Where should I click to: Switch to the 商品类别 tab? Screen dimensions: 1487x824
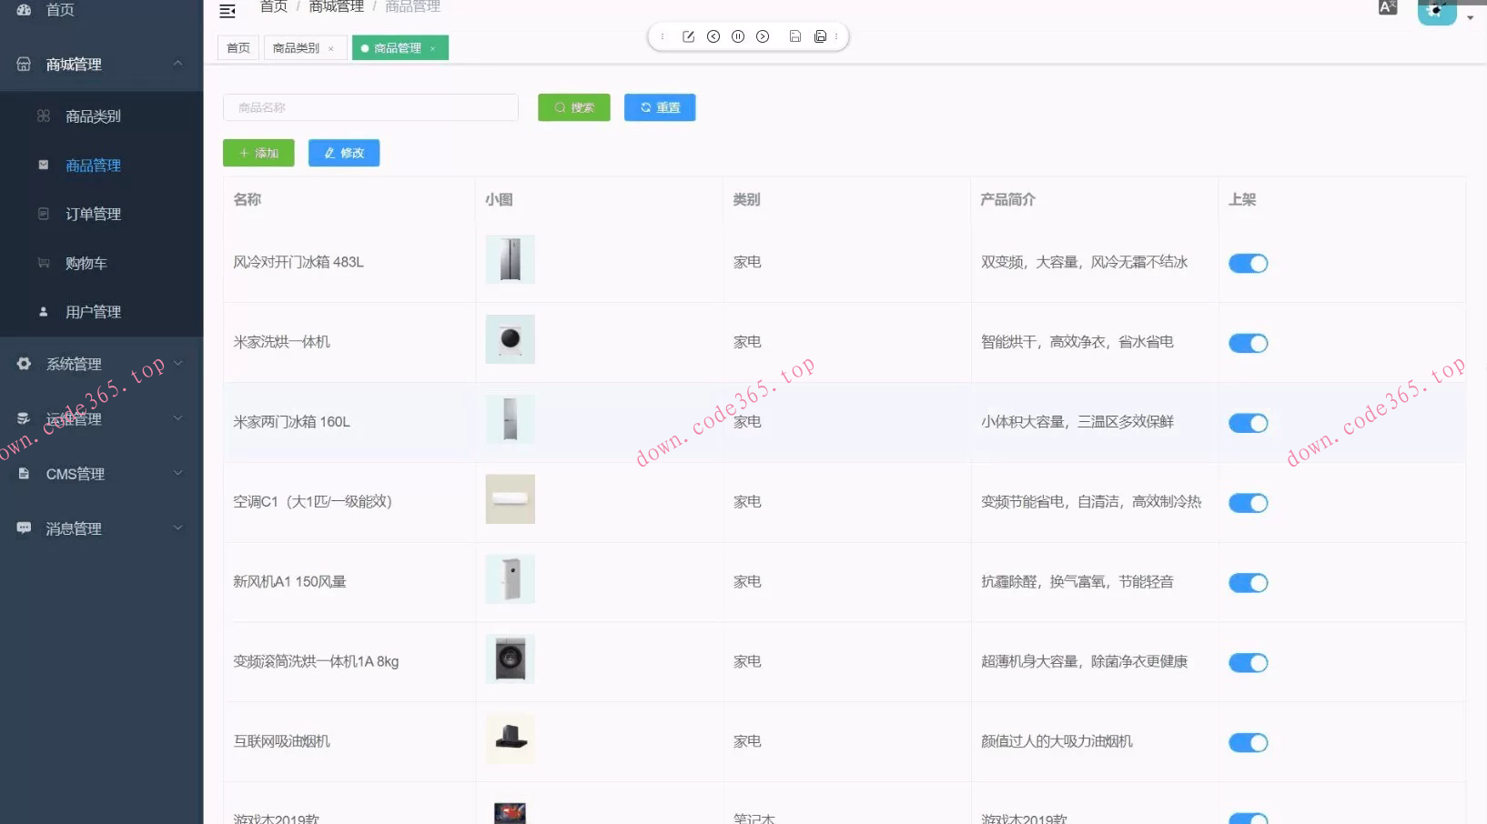click(297, 47)
